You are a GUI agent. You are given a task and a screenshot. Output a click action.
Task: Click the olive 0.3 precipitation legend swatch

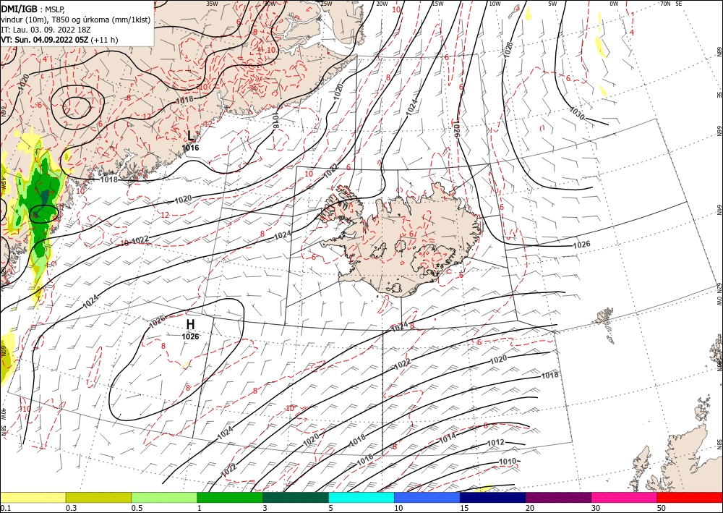tap(98, 497)
